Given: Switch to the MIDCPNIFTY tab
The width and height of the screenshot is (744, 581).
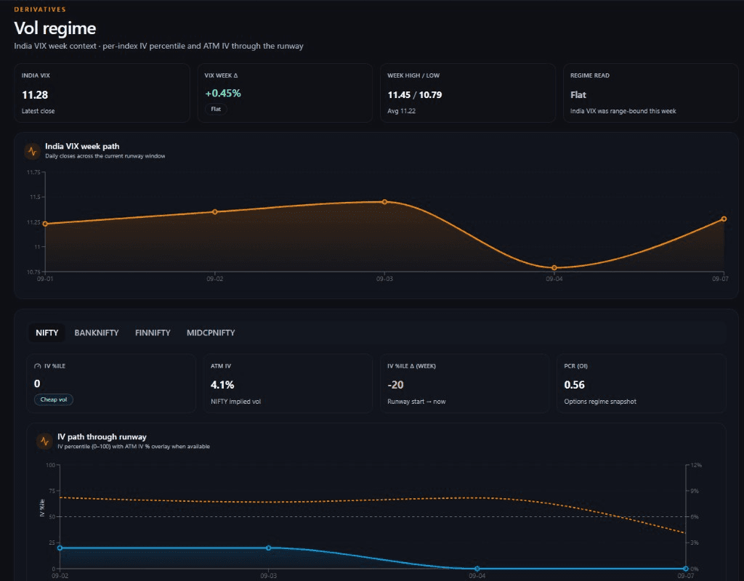Looking at the screenshot, I should coord(211,333).
